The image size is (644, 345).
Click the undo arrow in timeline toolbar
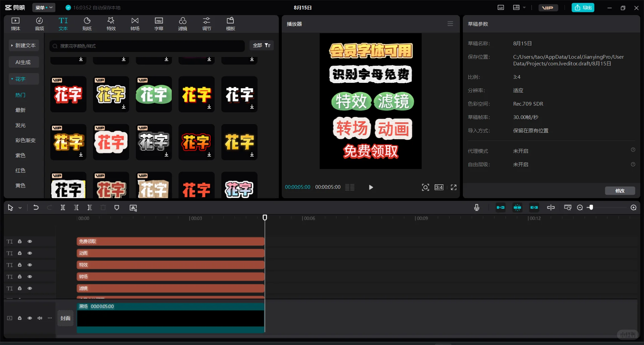[36, 208]
